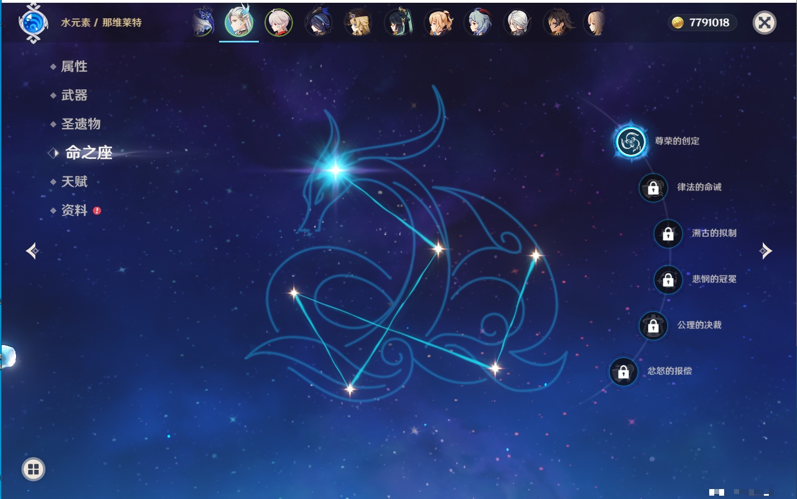This screenshot has height=499, width=797.
Task: Select the highlighted Neuvillette avatar
Action: click(239, 22)
